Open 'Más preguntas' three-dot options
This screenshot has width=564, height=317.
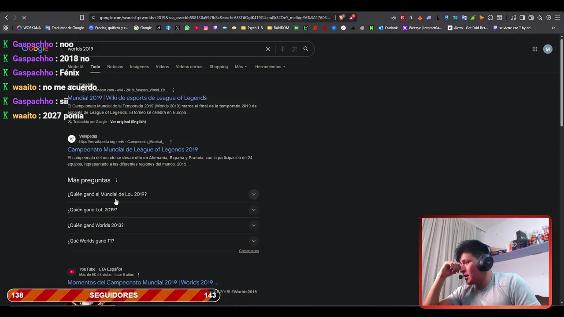(x=116, y=180)
